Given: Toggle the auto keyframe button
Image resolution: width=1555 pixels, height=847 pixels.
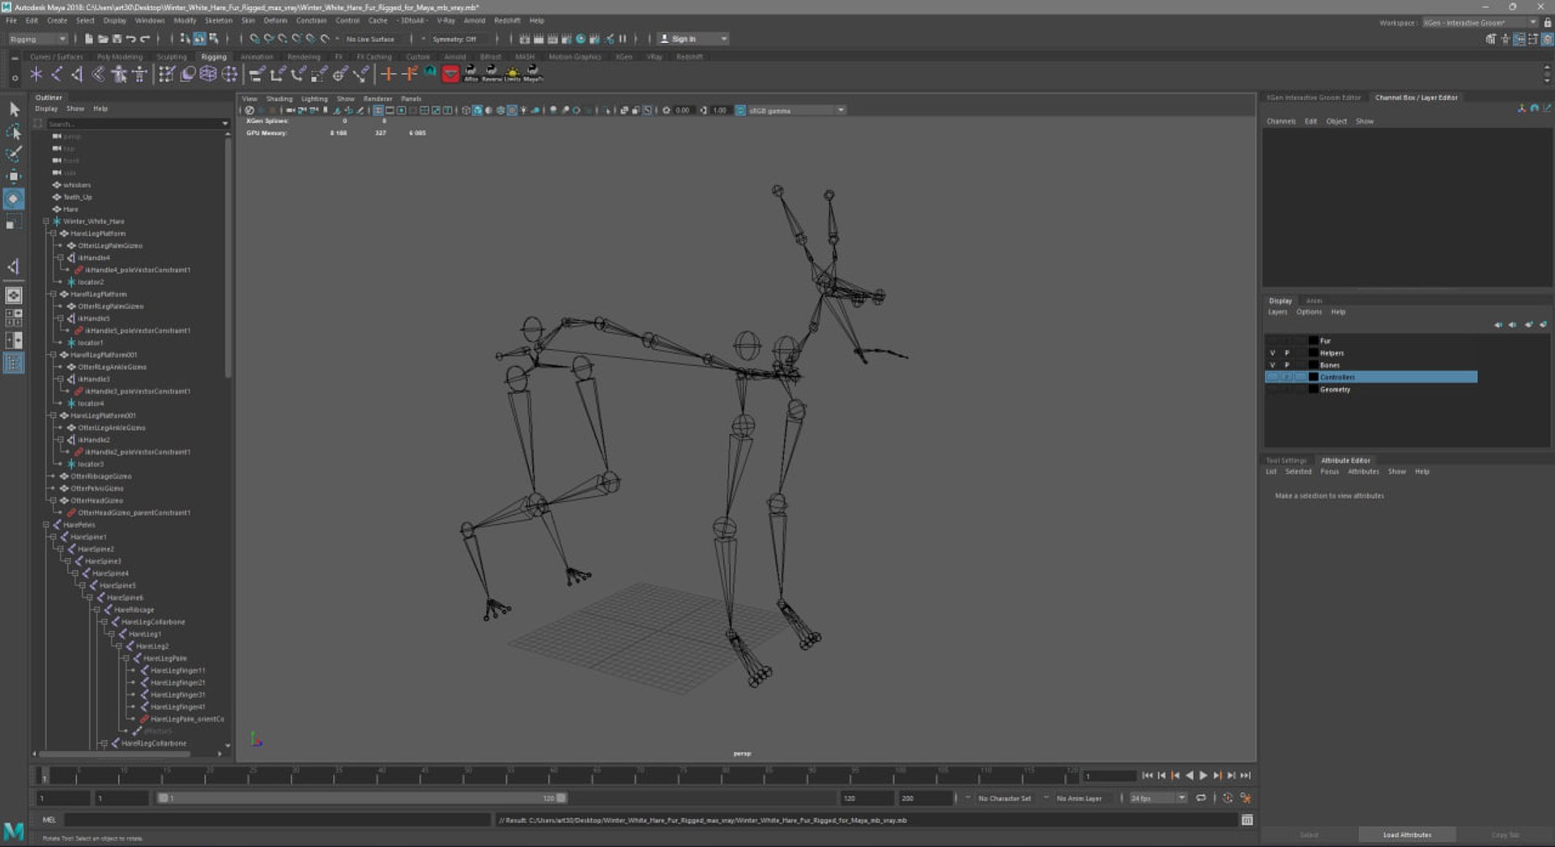Looking at the screenshot, I should pyautogui.click(x=1228, y=798).
